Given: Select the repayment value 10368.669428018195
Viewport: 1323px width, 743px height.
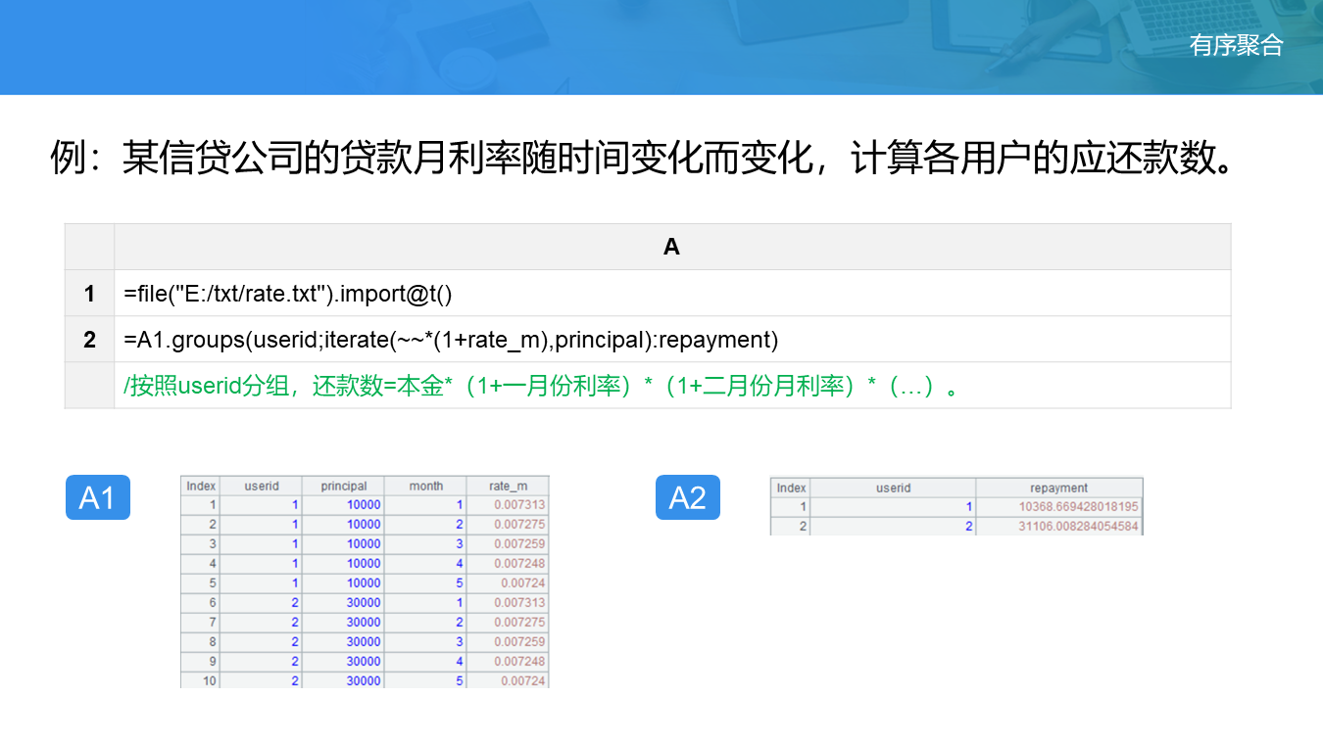Looking at the screenshot, I should [1078, 507].
